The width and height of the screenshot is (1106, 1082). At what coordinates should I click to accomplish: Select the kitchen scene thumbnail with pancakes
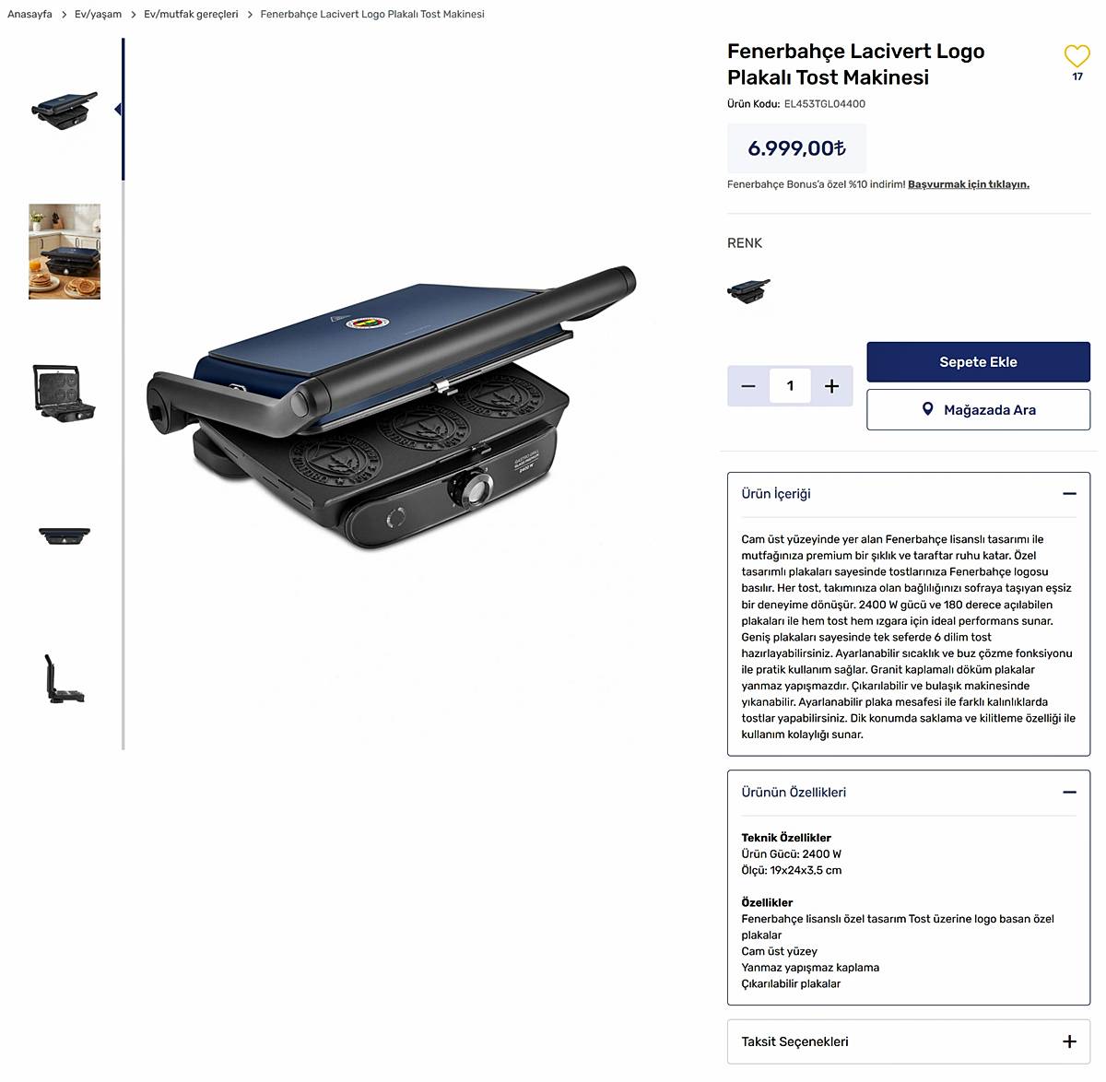pos(65,252)
